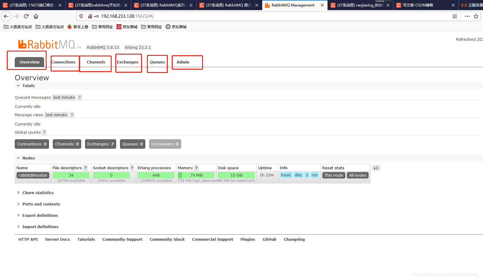Open first 常用网址 bookmark folder
Image resolution: width=483 pixels, height=280 pixels.
[102, 27]
